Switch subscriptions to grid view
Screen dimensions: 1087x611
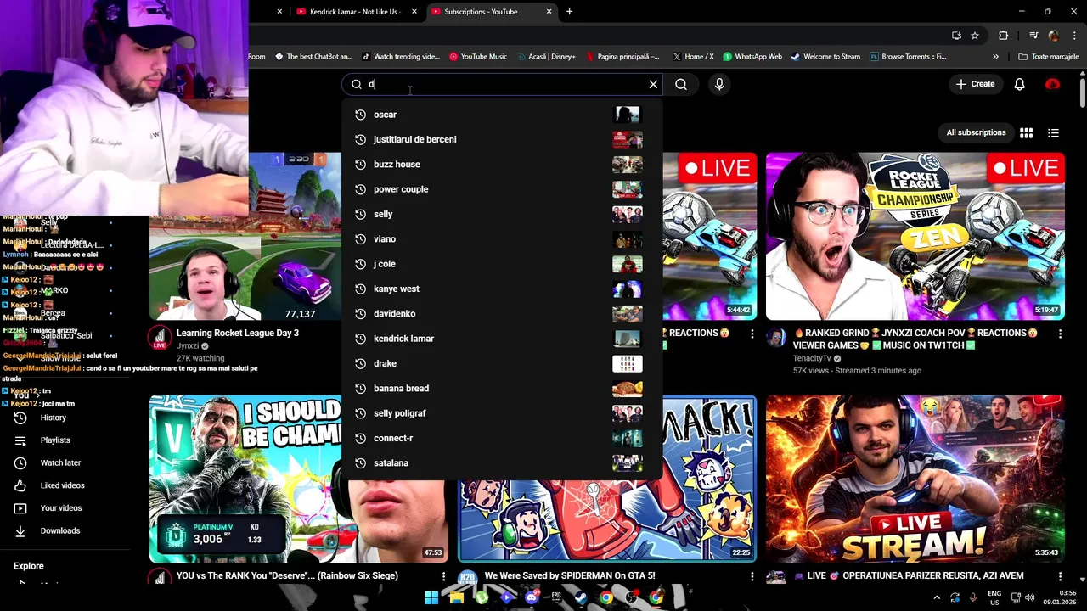coord(1027,132)
